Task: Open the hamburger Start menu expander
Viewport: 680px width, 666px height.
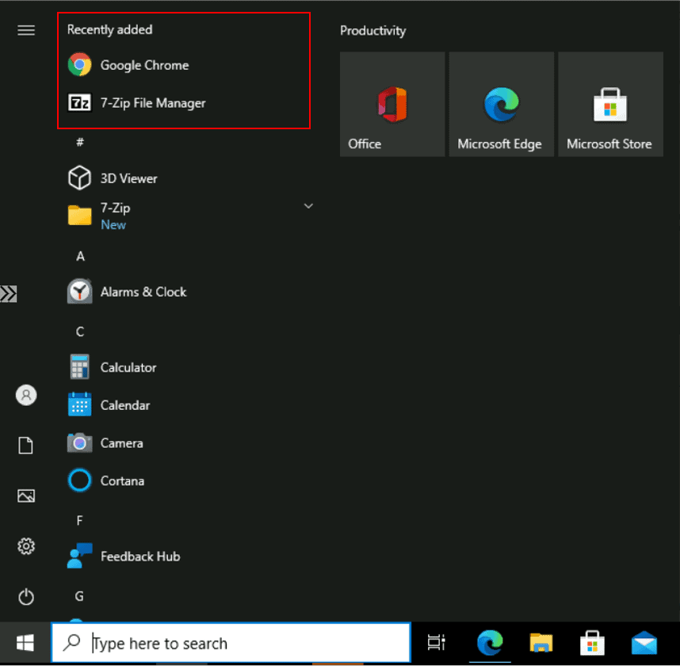Action: [x=26, y=30]
